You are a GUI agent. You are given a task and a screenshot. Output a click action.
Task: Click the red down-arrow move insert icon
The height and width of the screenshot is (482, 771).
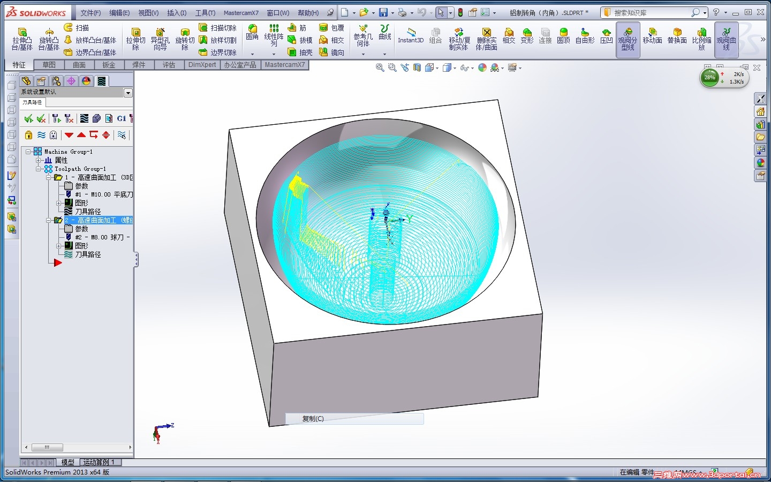69,135
